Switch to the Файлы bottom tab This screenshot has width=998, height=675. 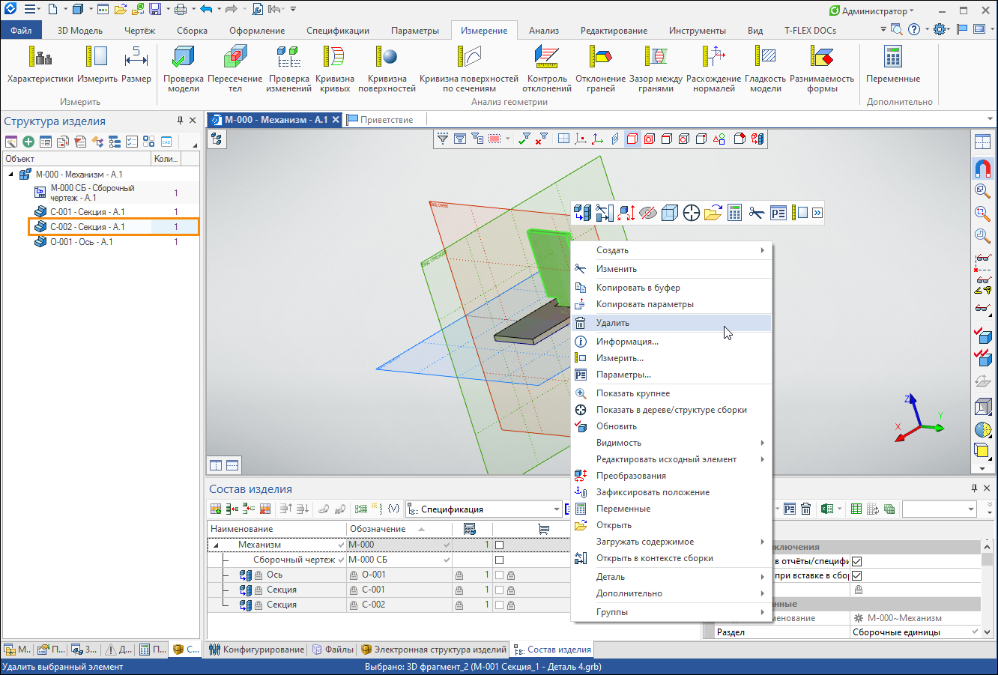pyautogui.click(x=333, y=650)
